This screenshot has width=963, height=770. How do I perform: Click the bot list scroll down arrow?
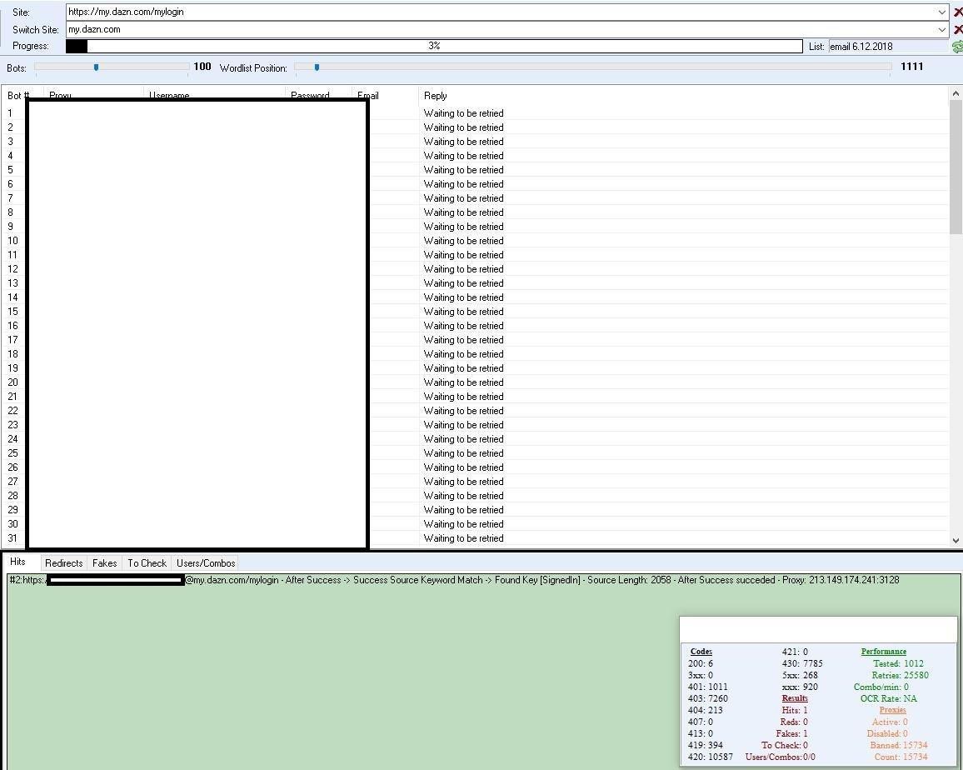[955, 540]
